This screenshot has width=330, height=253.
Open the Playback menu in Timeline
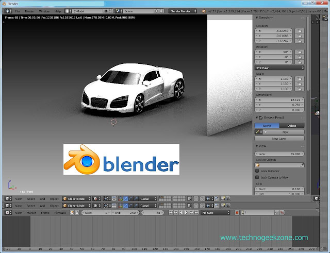point(60,213)
